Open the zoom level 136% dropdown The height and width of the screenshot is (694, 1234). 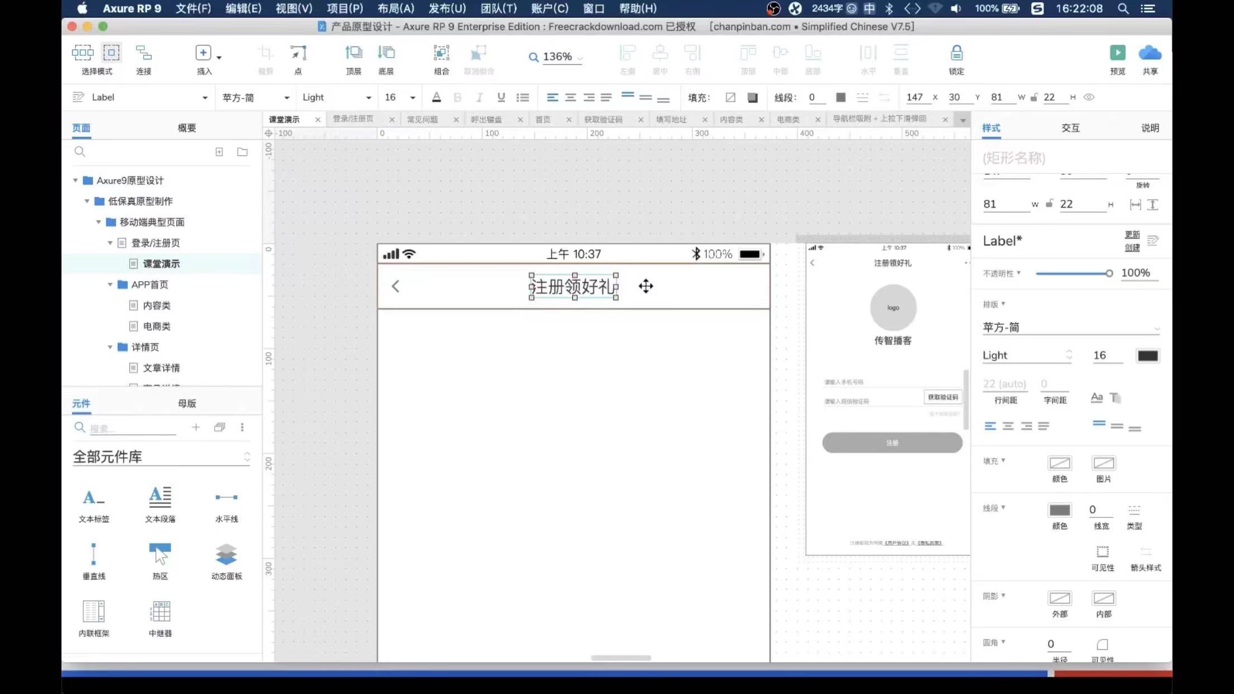coord(580,58)
